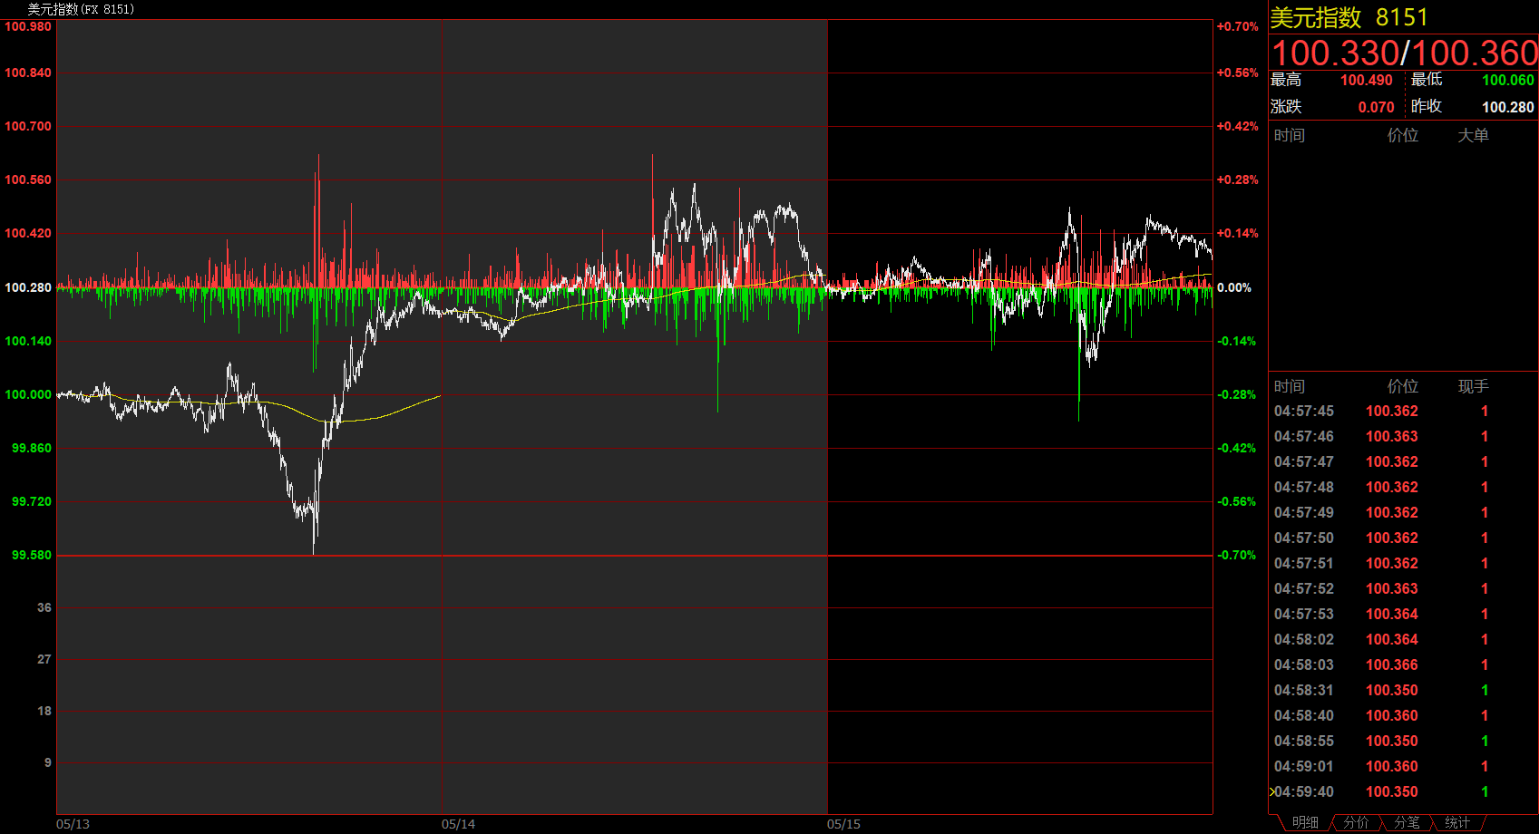Select the tick row at 04:57:46
The image size is (1539, 834).
point(1403,436)
